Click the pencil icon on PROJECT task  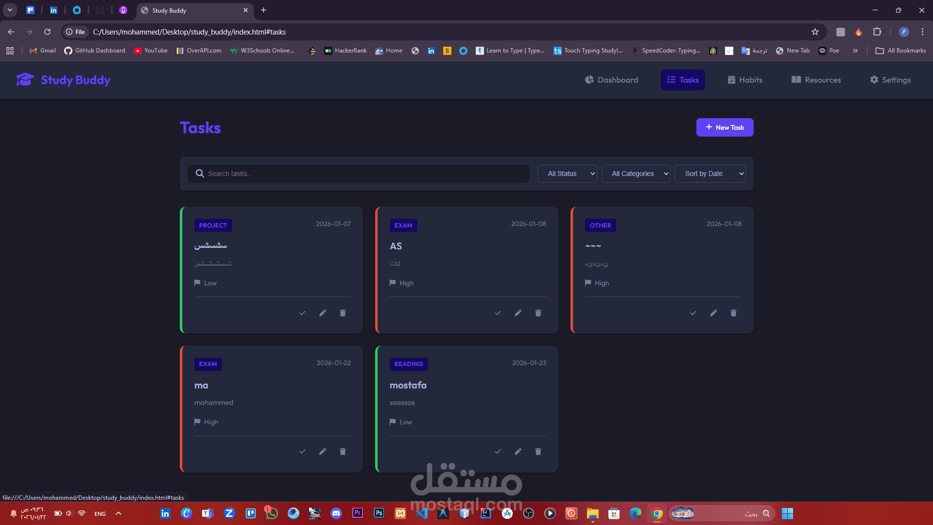click(323, 313)
